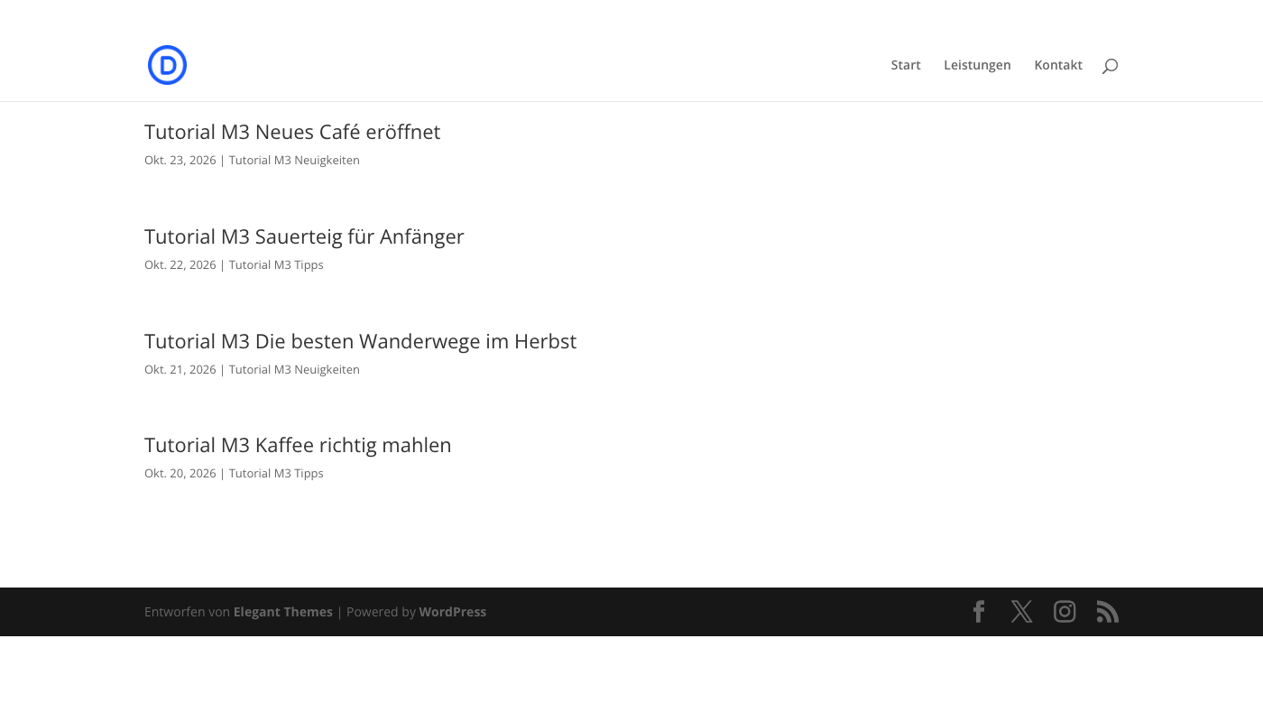Open post 'Tutorial M3 Neues Café eröffnet'

(x=292, y=132)
